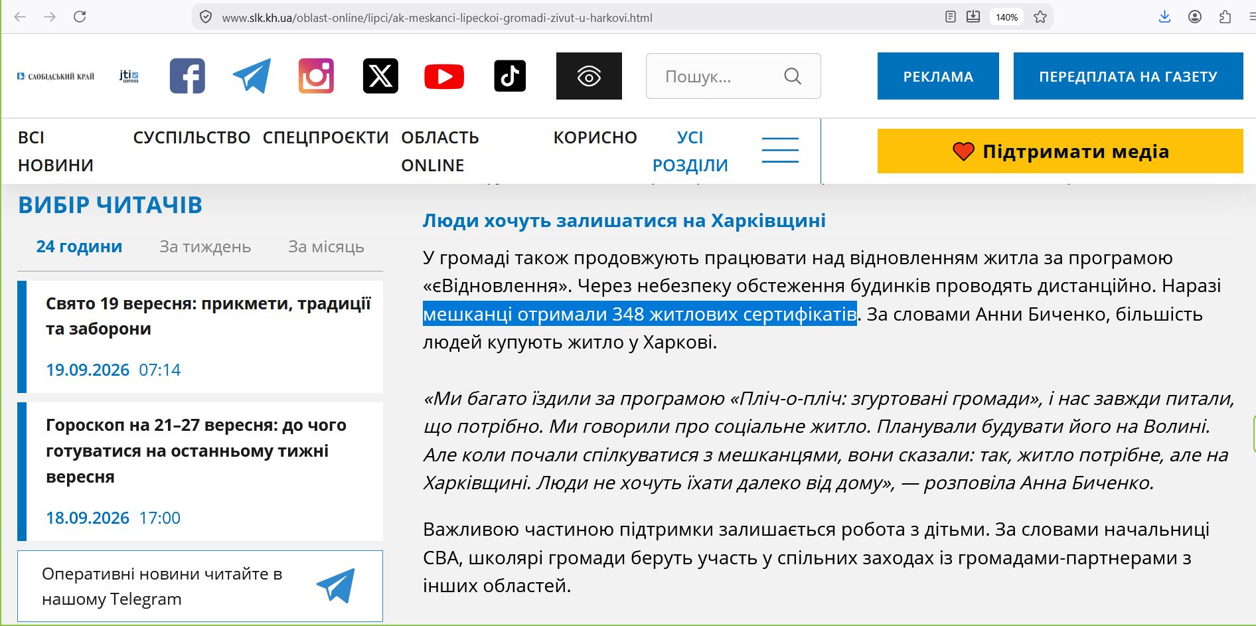Open ОБЛАСТЬ ONLINE menu item
The height and width of the screenshot is (626, 1256).
(x=440, y=151)
